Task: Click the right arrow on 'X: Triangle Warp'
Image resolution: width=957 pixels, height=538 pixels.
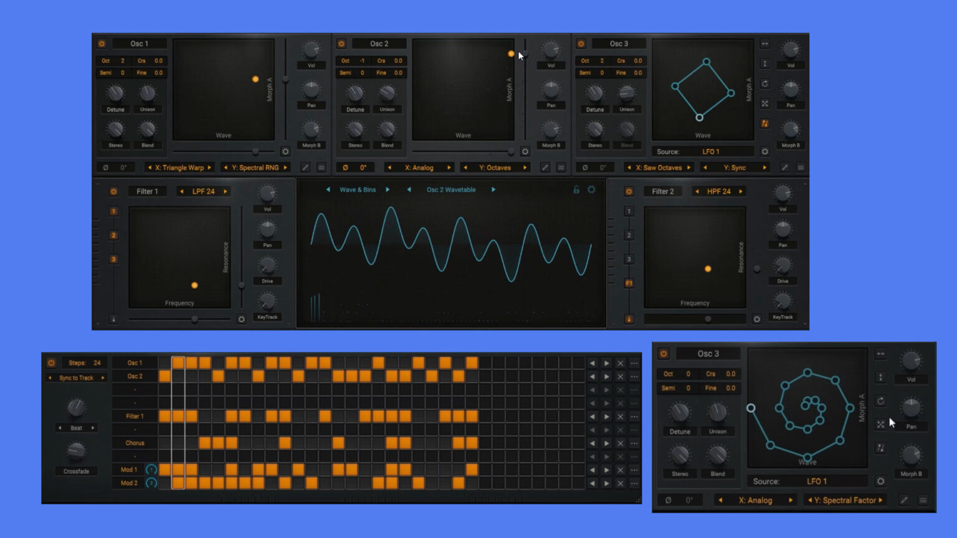Action: 209,167
